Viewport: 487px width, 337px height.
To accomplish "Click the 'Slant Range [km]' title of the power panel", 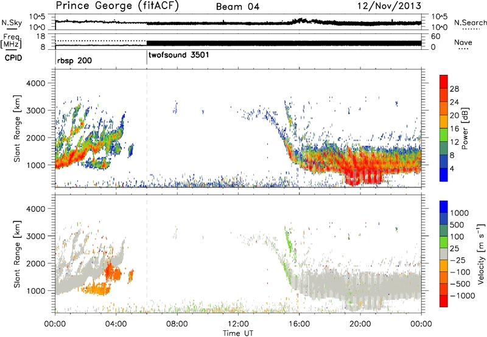I will pyautogui.click(x=17, y=128).
